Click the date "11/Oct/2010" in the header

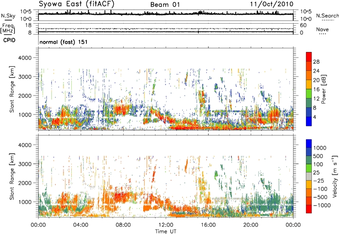click(272, 4)
